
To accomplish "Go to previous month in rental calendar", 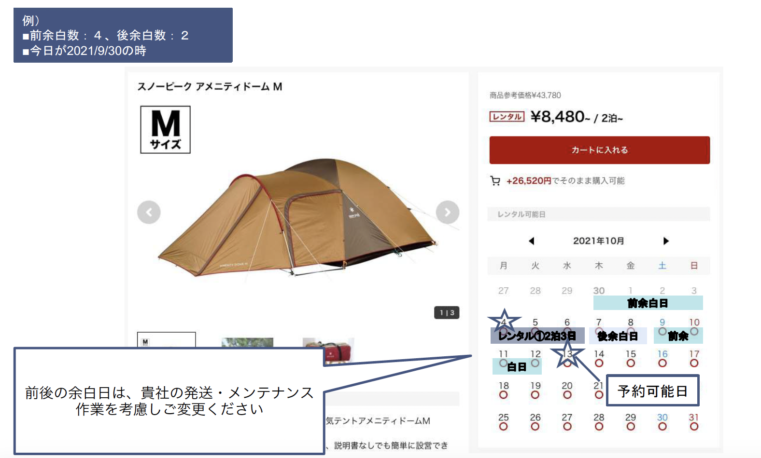I will 532,241.
